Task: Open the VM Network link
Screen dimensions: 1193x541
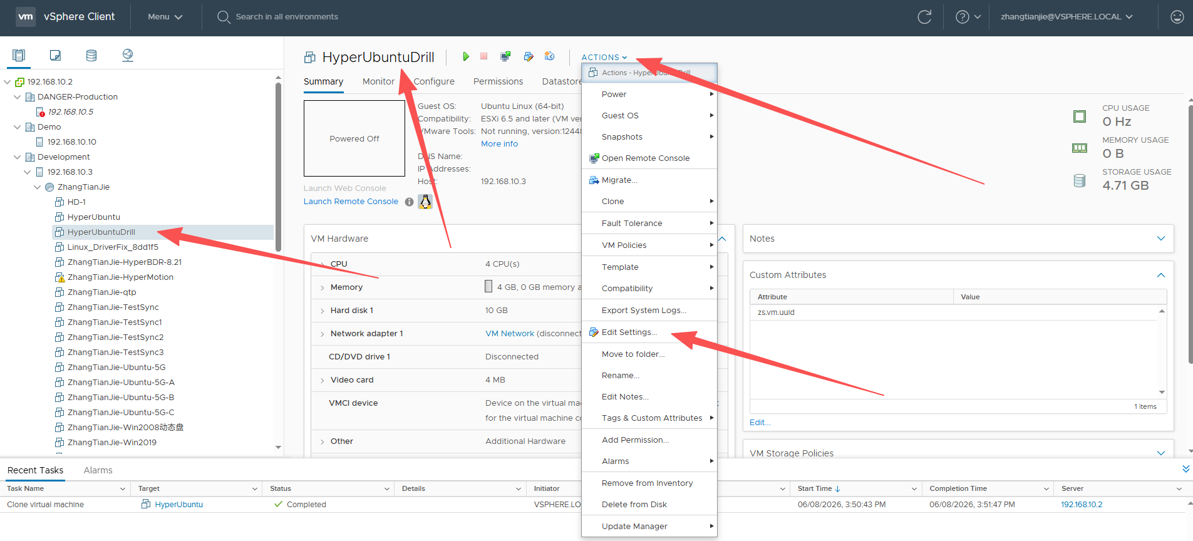Action: (510, 334)
